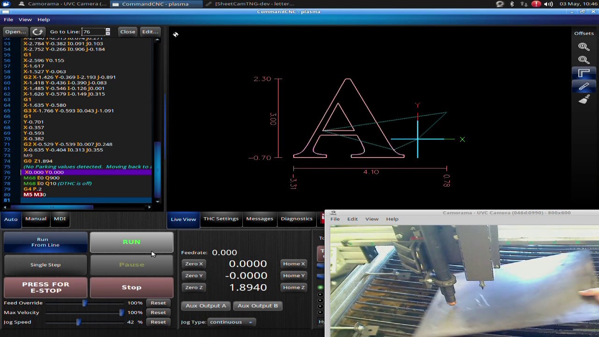Click the green RUN button
Viewport: 599px width, 337px height.
point(131,242)
